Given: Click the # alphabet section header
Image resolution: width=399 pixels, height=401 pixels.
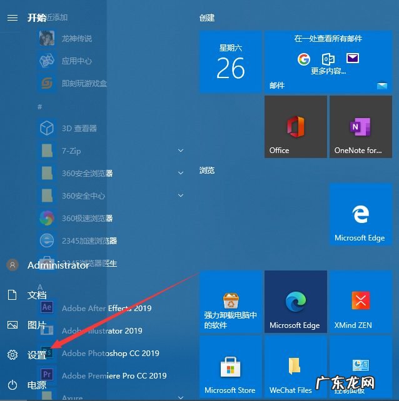Looking at the screenshot, I should point(39,106).
